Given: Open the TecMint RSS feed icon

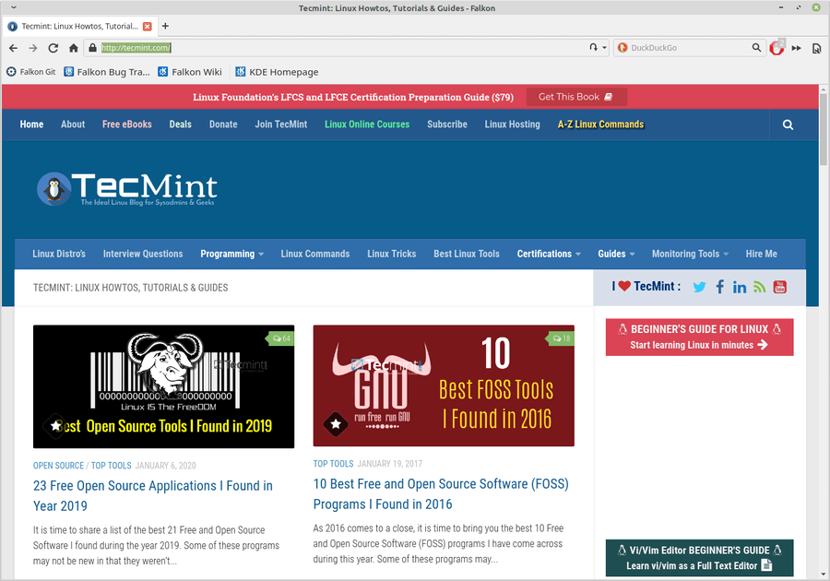Looking at the screenshot, I should pos(760,287).
